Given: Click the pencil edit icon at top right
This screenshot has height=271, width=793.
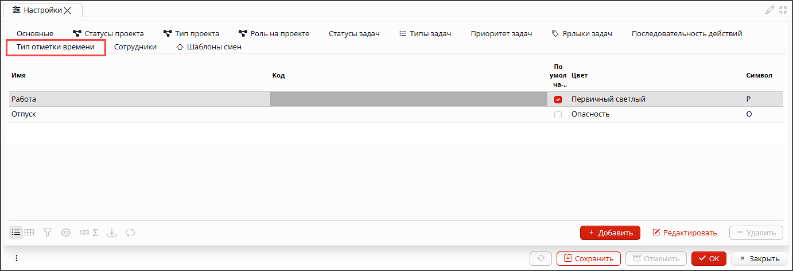Looking at the screenshot, I should coord(770,10).
